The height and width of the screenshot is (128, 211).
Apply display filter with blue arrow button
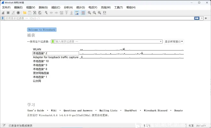(x=197, y=18)
